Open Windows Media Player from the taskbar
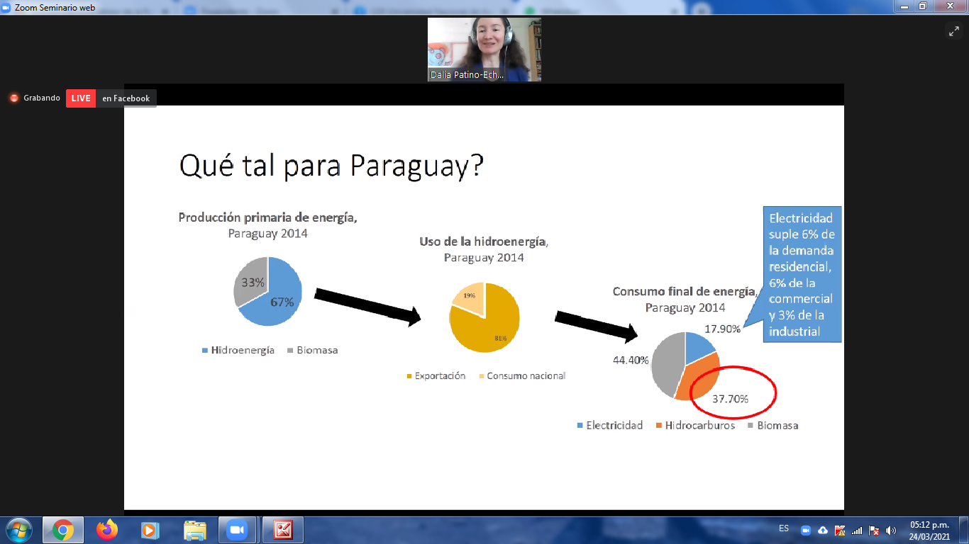This screenshot has height=544, width=969. point(150,530)
